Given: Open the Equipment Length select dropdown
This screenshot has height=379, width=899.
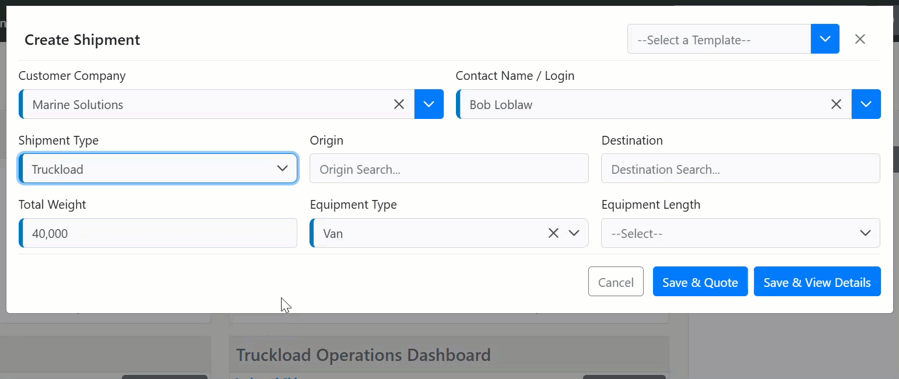Looking at the screenshot, I should click(x=740, y=233).
